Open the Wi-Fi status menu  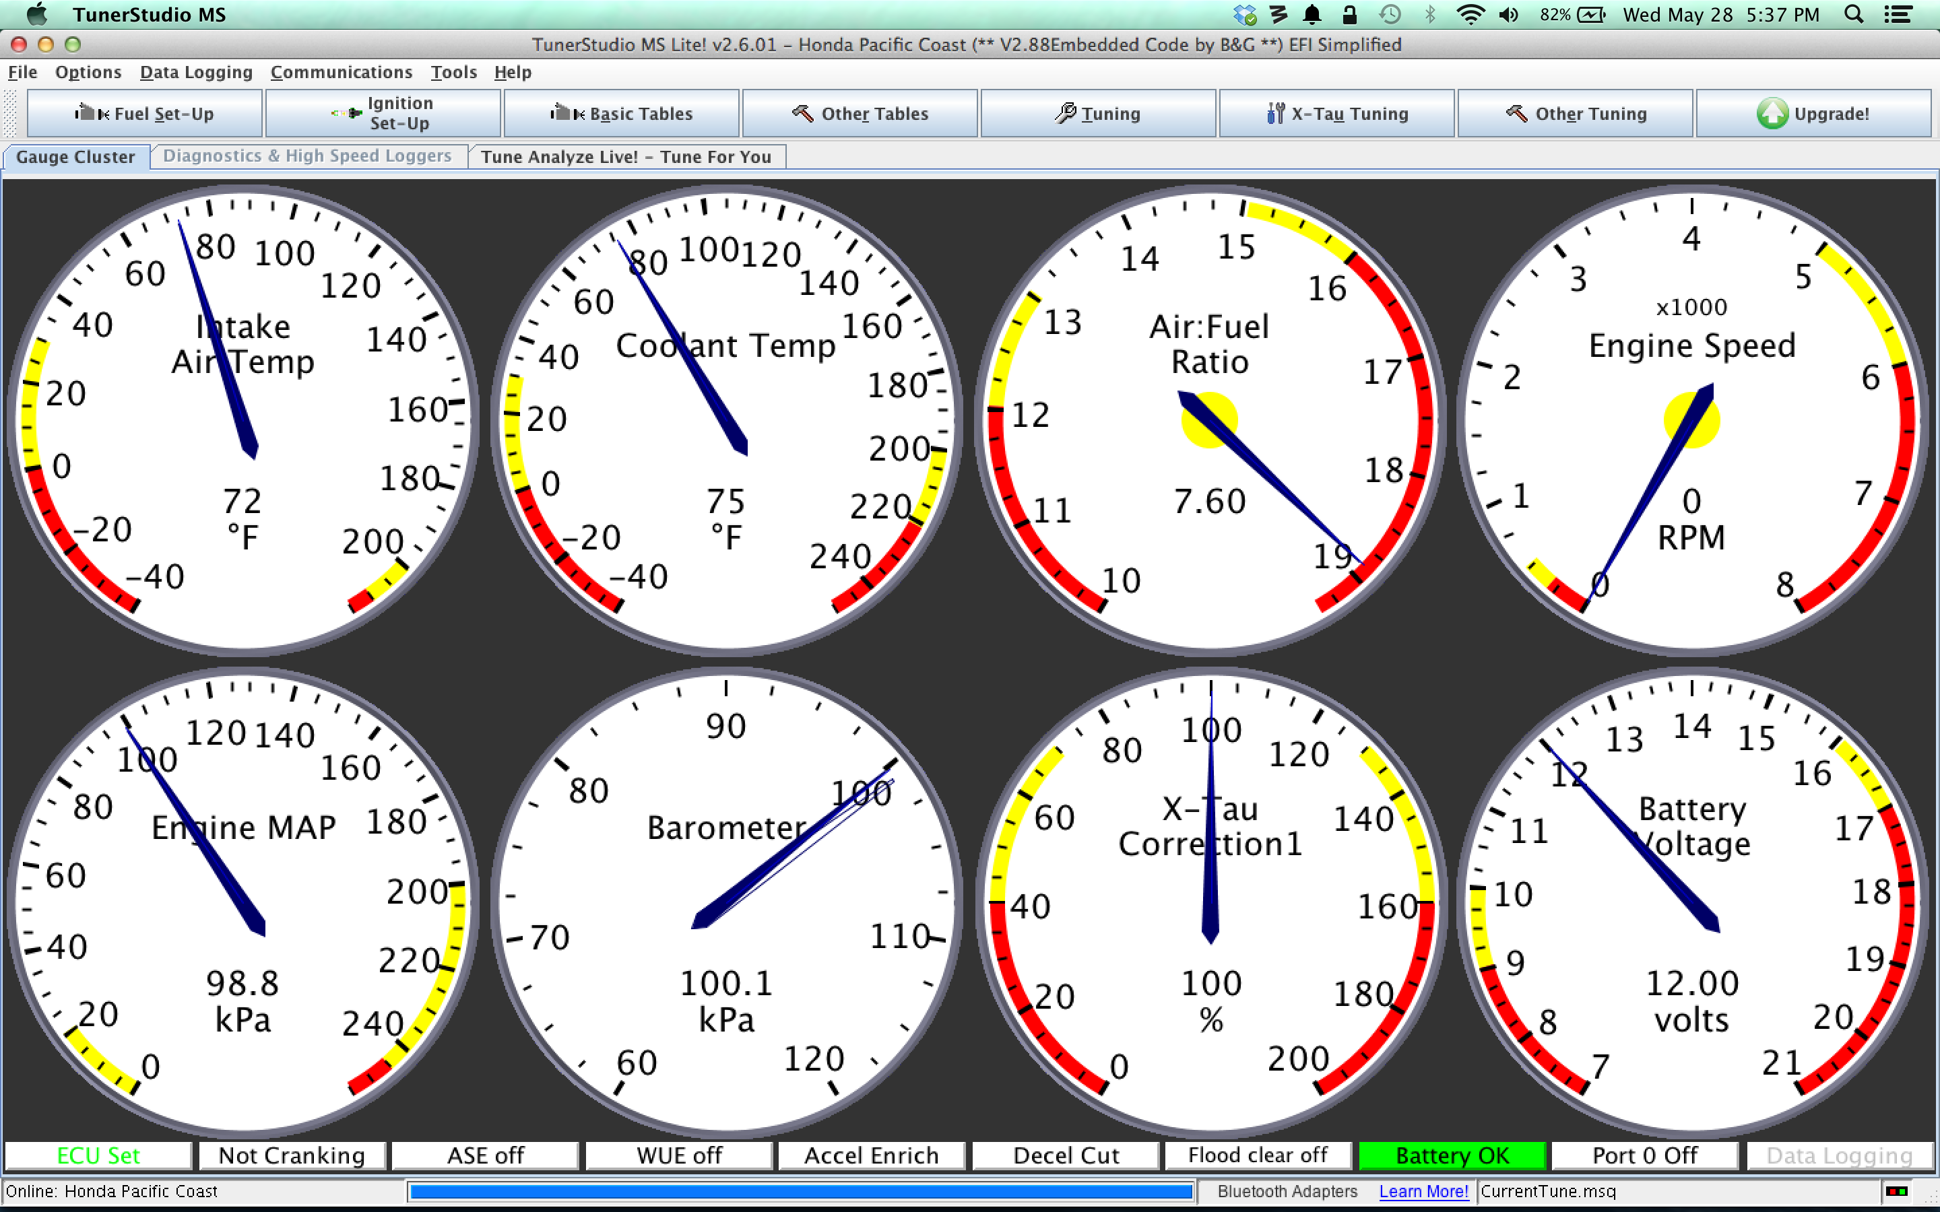click(1470, 14)
